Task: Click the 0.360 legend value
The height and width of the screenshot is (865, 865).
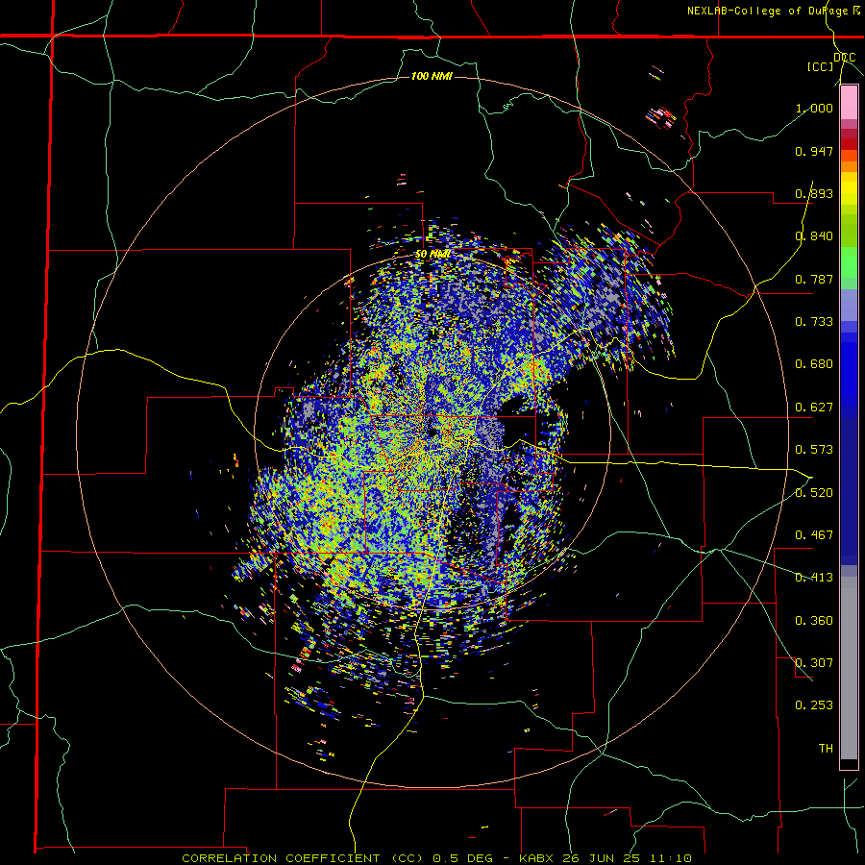Action: [x=814, y=621]
